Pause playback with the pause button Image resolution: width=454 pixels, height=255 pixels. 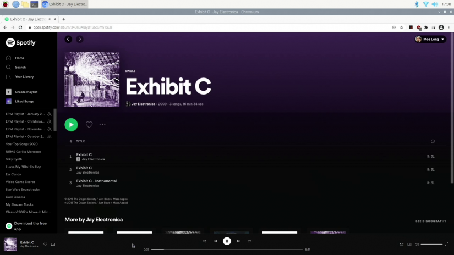point(227,241)
